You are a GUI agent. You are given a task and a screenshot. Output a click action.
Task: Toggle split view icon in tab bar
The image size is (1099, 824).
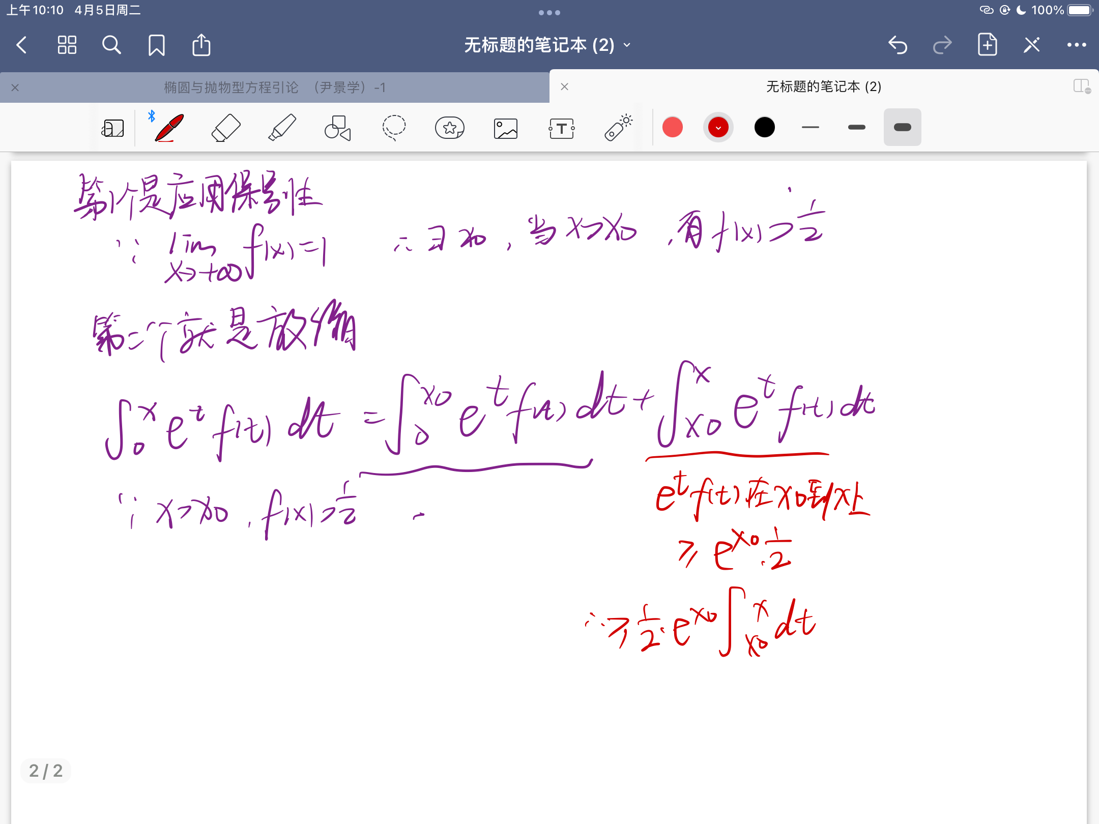coord(1082,86)
